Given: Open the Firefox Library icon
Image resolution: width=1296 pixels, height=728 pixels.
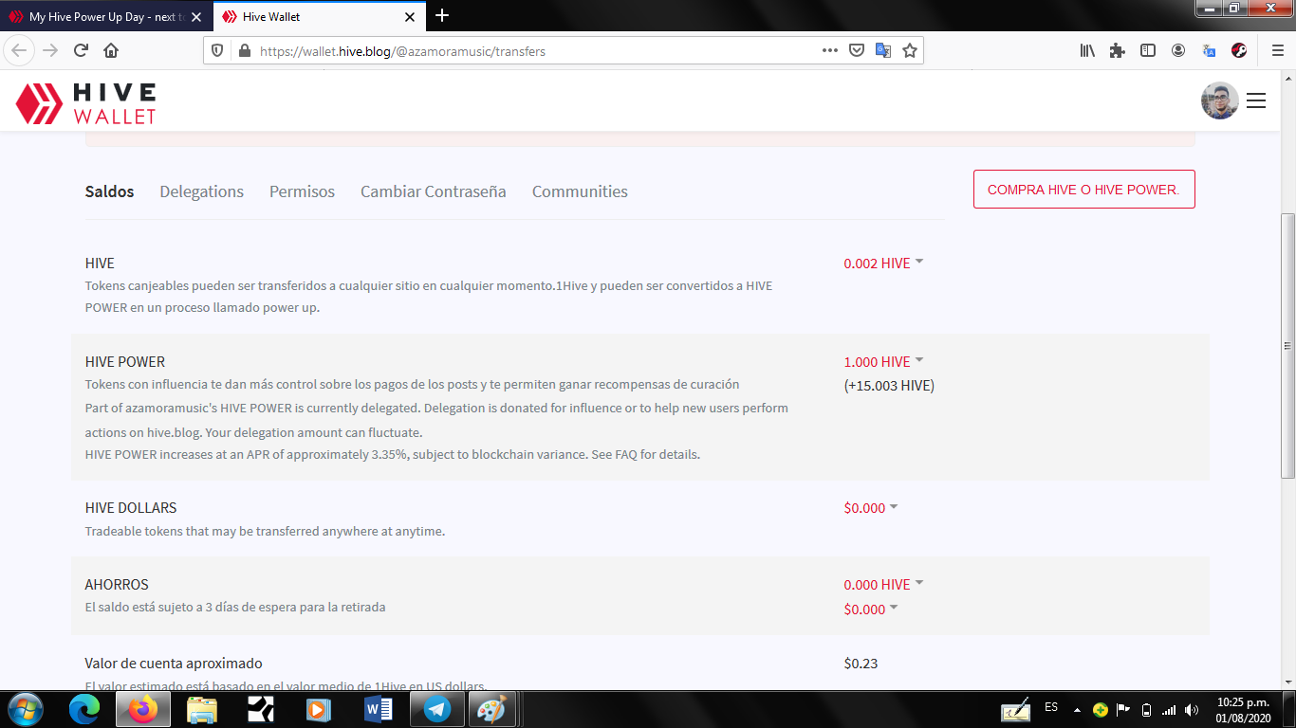Looking at the screenshot, I should 1087,51.
